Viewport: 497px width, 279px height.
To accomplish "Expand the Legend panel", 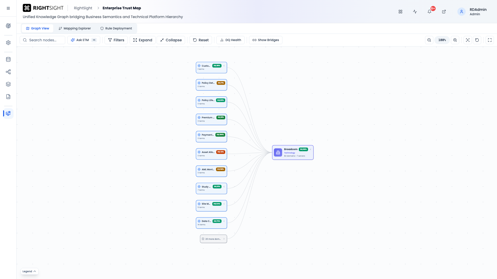I will tap(30, 271).
